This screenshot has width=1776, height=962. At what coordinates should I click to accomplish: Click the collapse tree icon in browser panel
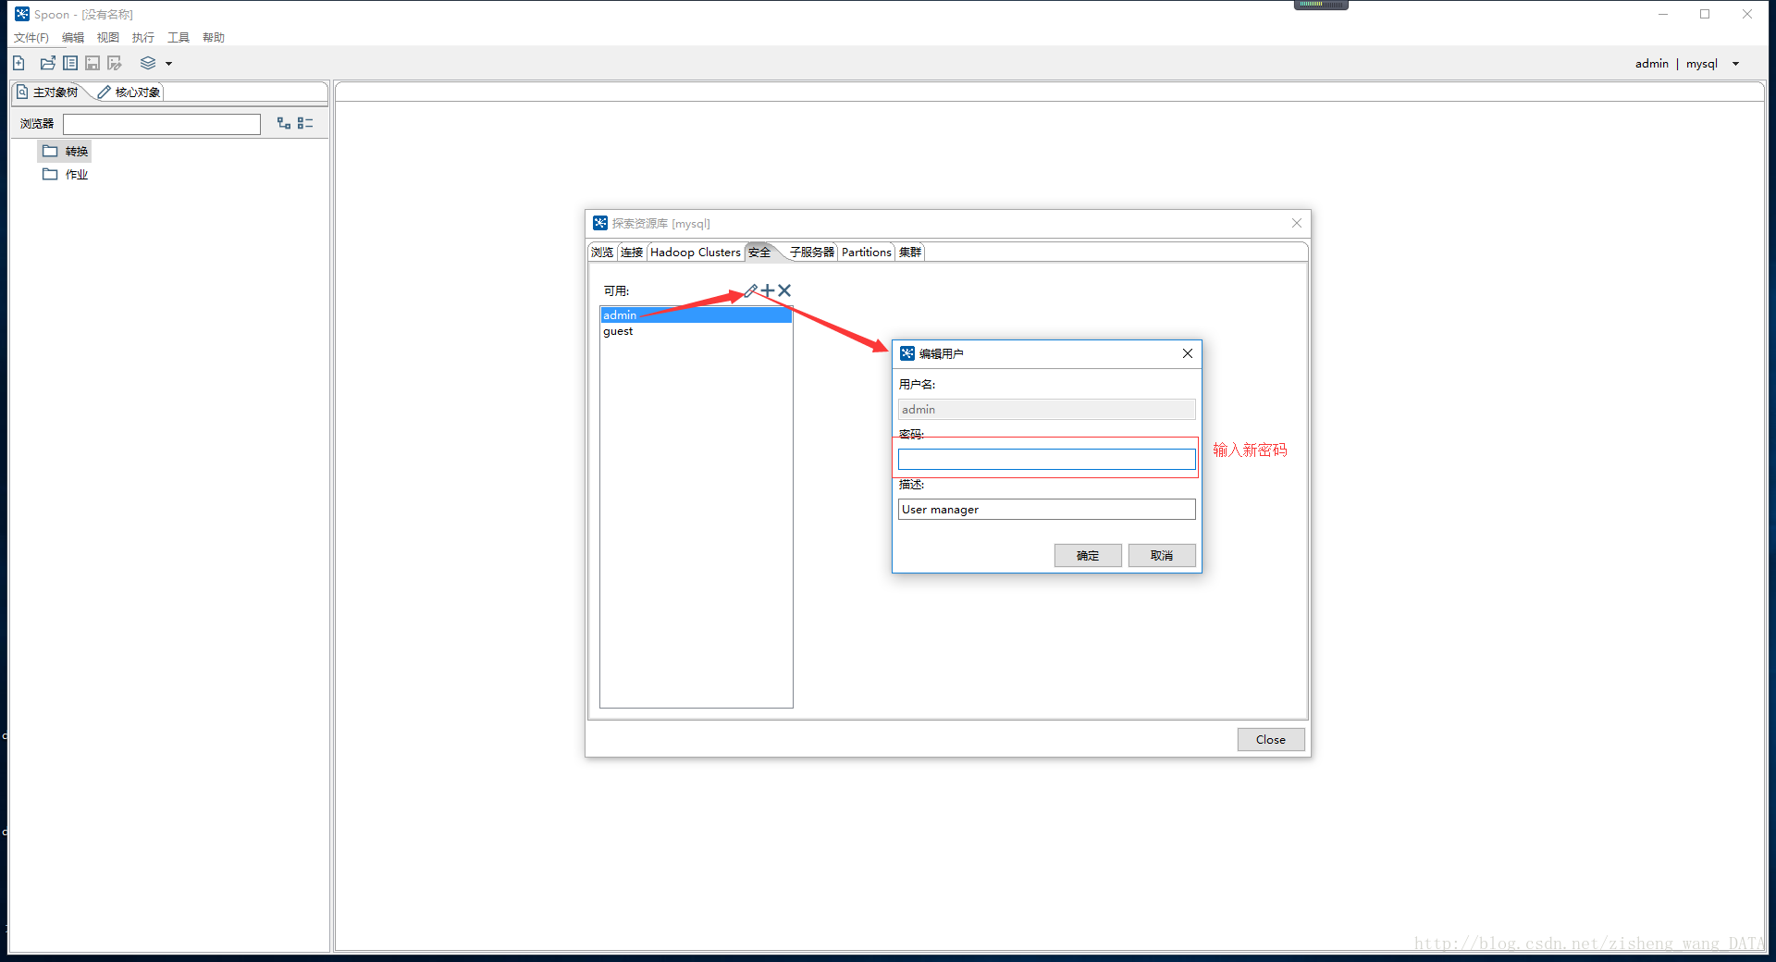pos(305,123)
